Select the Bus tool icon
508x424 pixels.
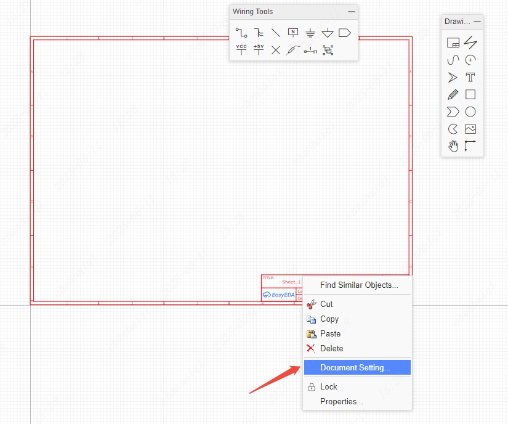tap(259, 33)
